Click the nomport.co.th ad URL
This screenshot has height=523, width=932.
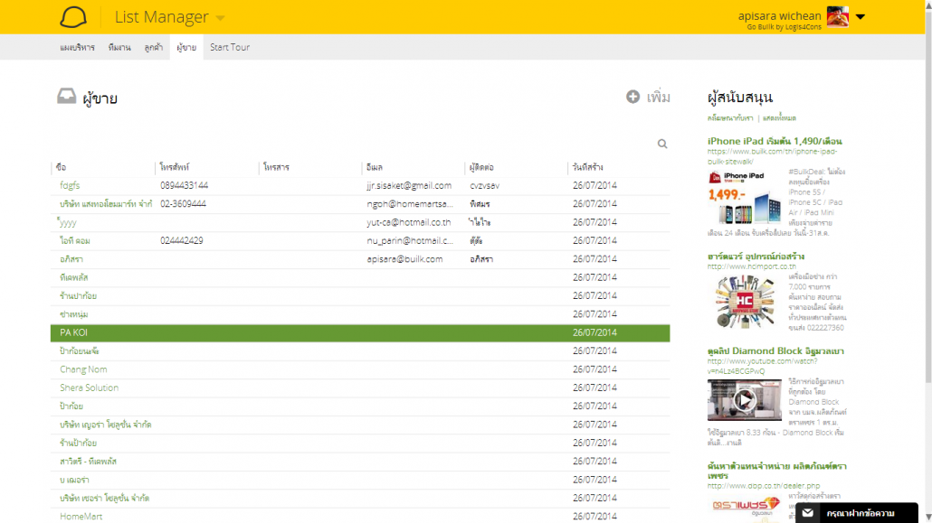pyautogui.click(x=751, y=266)
